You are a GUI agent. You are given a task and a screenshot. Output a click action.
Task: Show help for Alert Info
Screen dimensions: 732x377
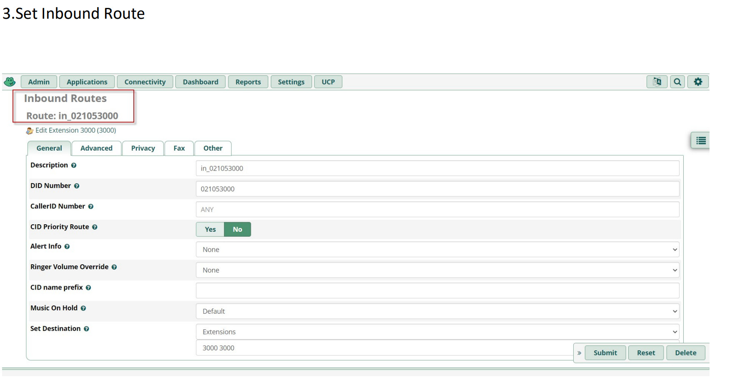(x=67, y=246)
